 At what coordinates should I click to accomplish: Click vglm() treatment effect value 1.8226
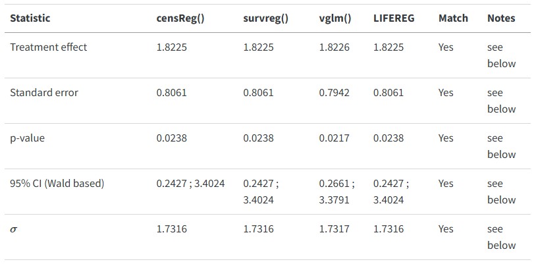point(334,47)
